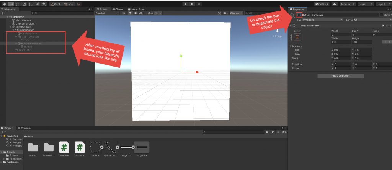Select the Move tool
Image resolution: width=392 pixels, height=170 pixels.
[11, 4]
